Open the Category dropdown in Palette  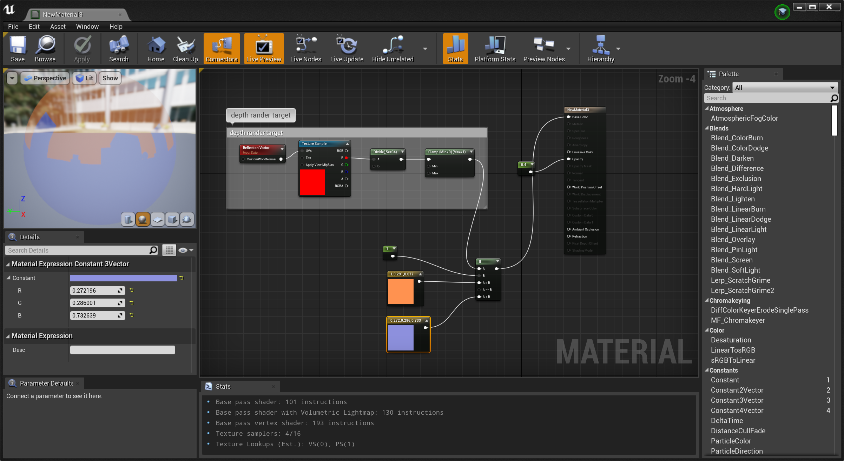pyautogui.click(x=785, y=88)
